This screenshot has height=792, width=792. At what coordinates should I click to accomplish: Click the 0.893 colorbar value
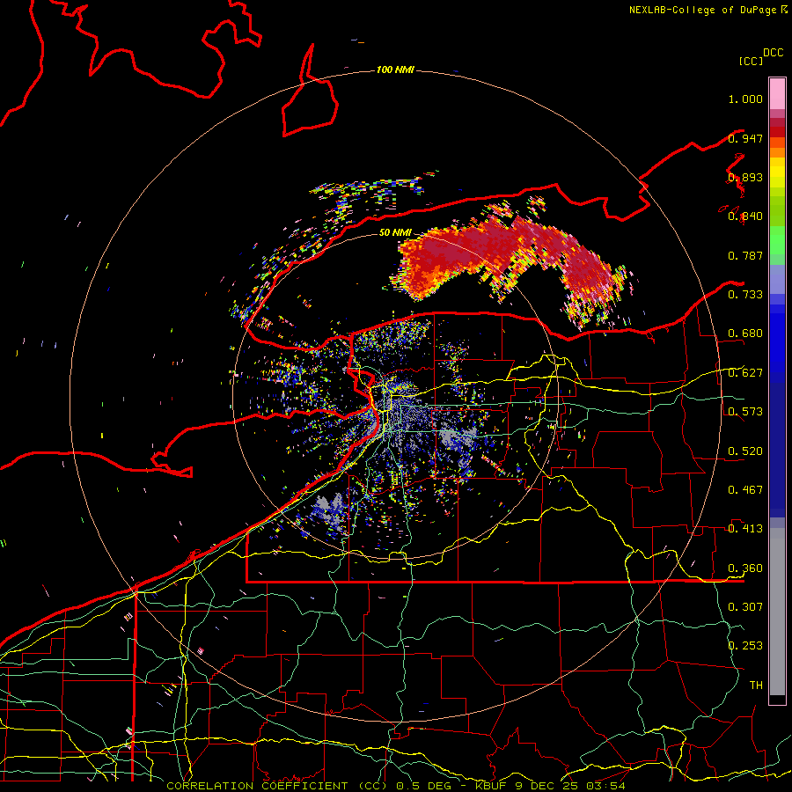[x=745, y=177]
